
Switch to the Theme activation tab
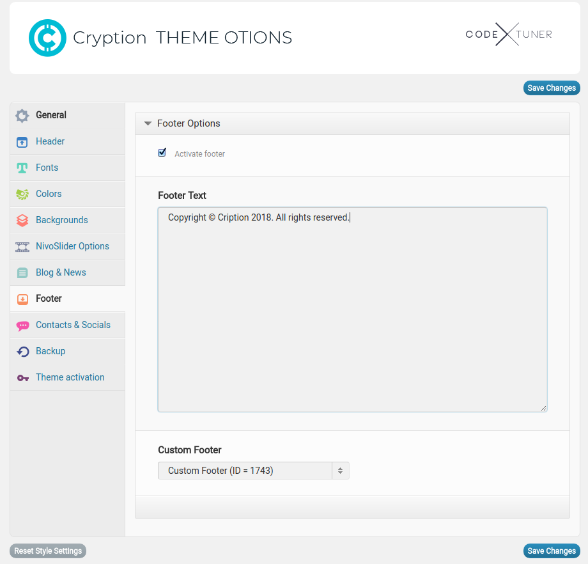pos(70,377)
